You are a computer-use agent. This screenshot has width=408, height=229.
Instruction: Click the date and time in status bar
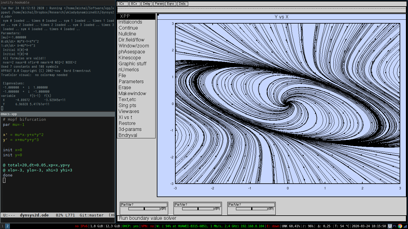pyautogui.click(x=369, y=226)
